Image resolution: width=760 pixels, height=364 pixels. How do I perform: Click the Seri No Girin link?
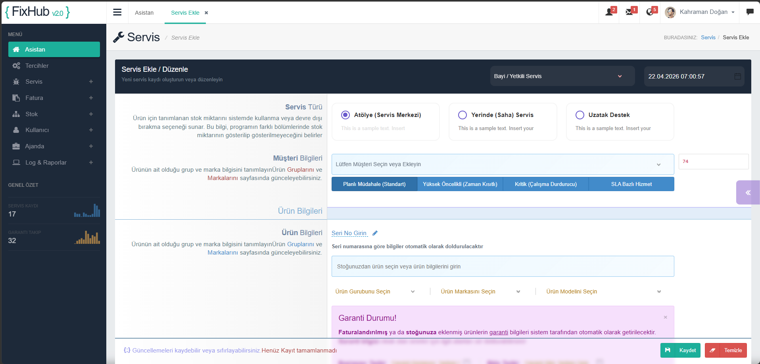tap(349, 233)
